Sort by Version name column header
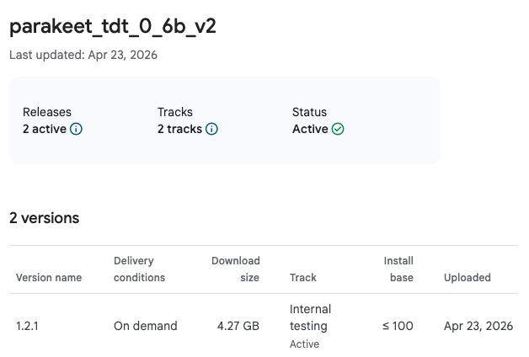Screen dimensions: 529x357 50,277
